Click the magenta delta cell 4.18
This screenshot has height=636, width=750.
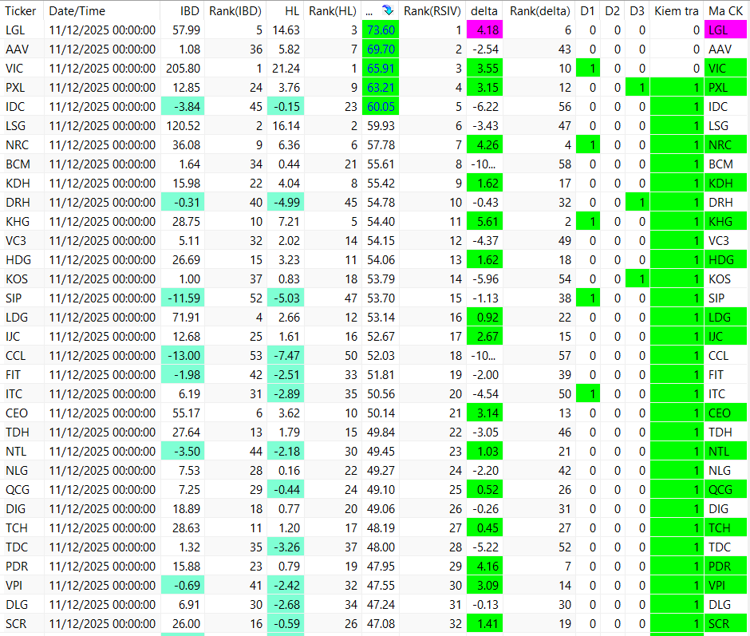(x=484, y=30)
